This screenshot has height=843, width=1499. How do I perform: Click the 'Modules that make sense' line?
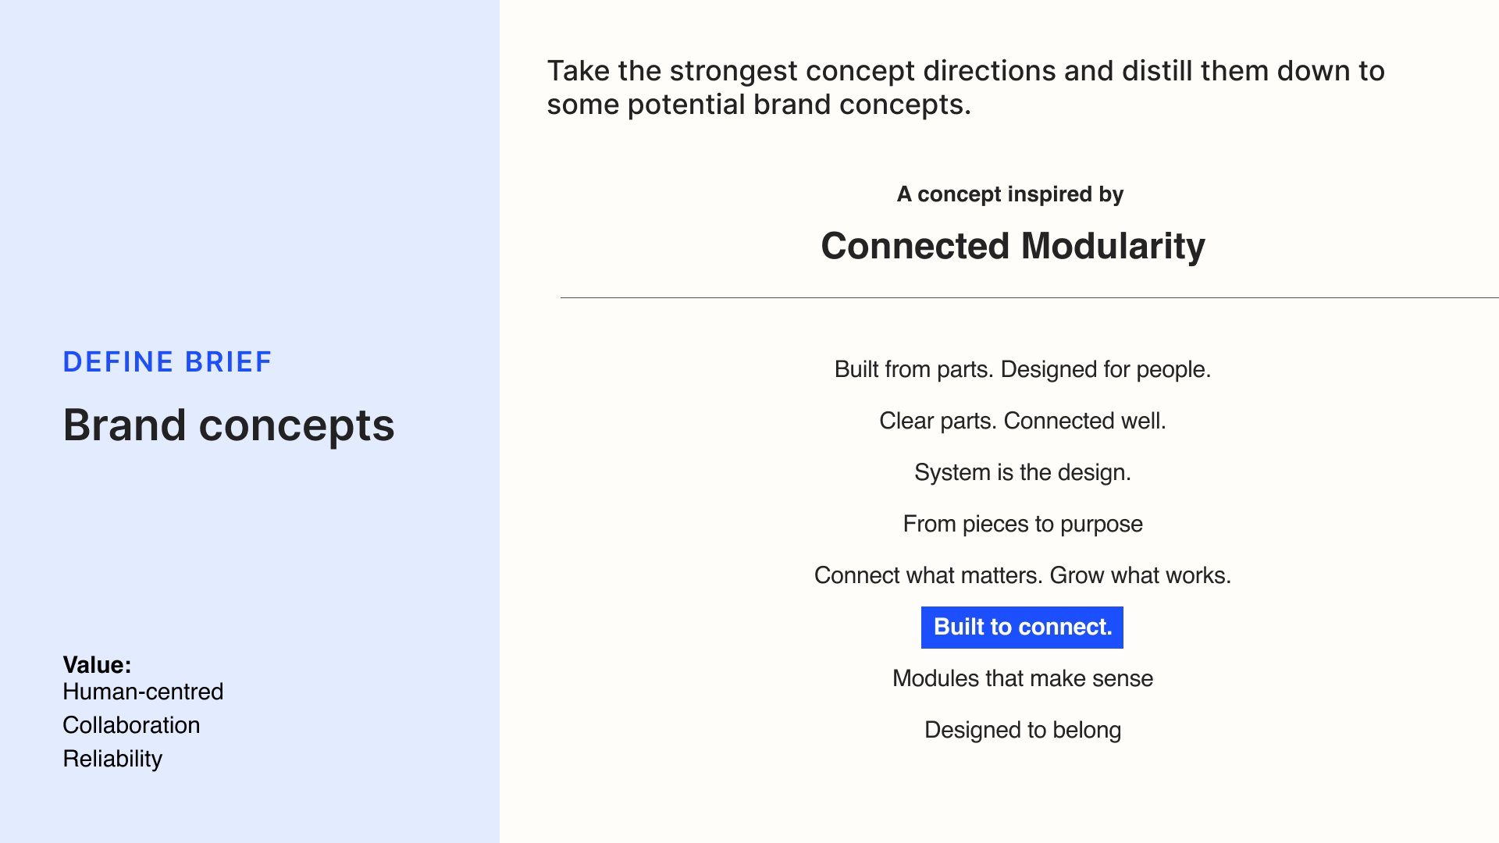[x=1022, y=678]
